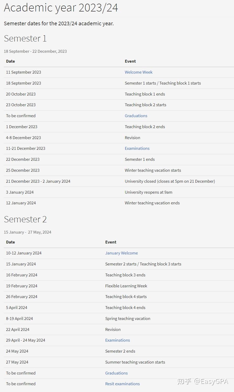Click the Winter teaching vacation starts text
This screenshot has height=392, width=234.
pyautogui.click(x=153, y=170)
